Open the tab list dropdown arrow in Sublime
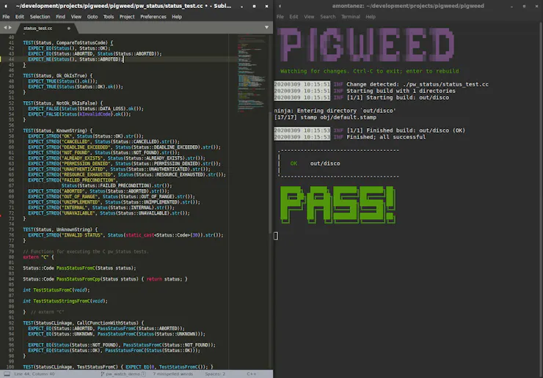The image size is (543, 378). point(266,27)
